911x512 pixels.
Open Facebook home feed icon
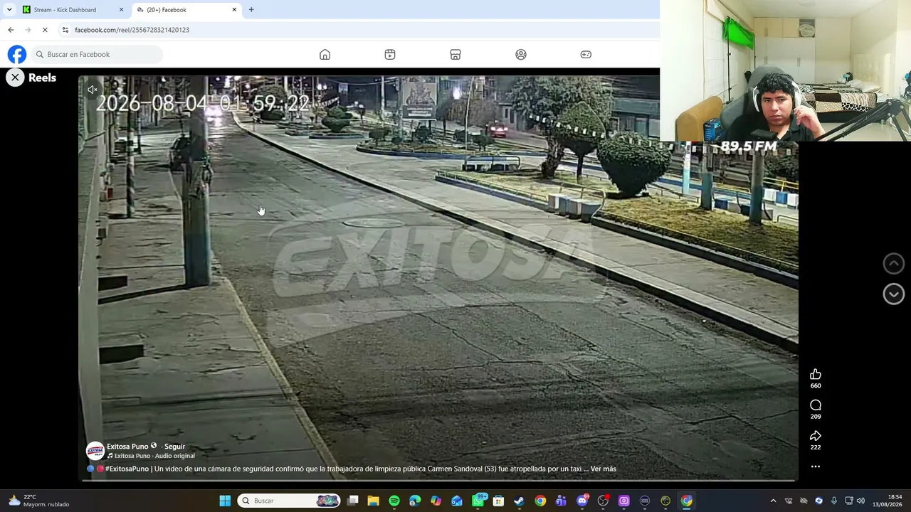click(x=325, y=55)
